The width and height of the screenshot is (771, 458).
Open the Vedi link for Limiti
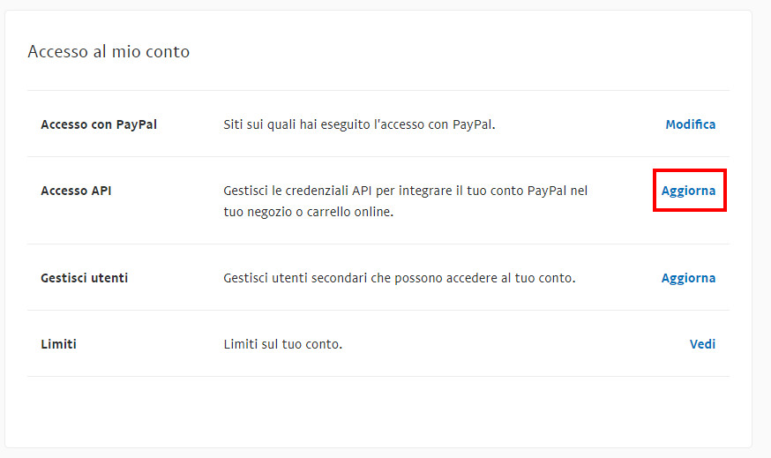[702, 344]
